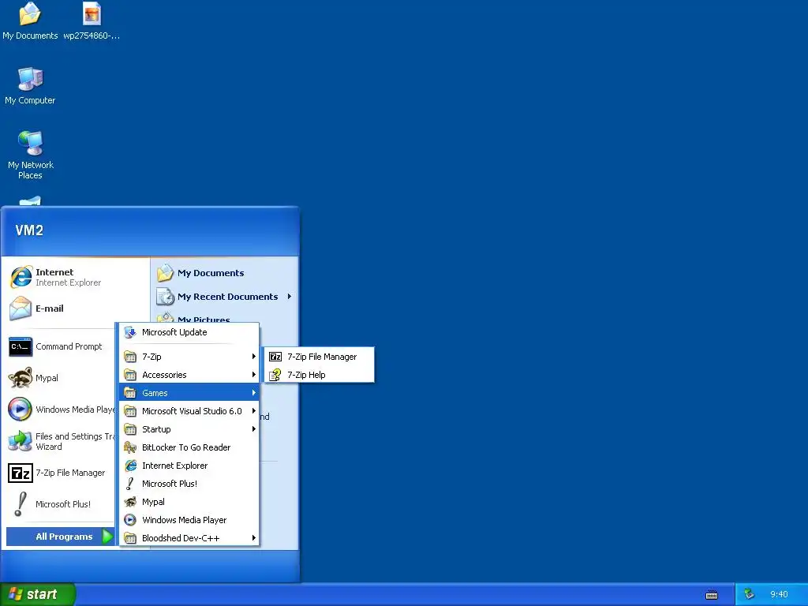Click the Microsoft Update shield icon
The image size is (808, 606).
coord(130,332)
